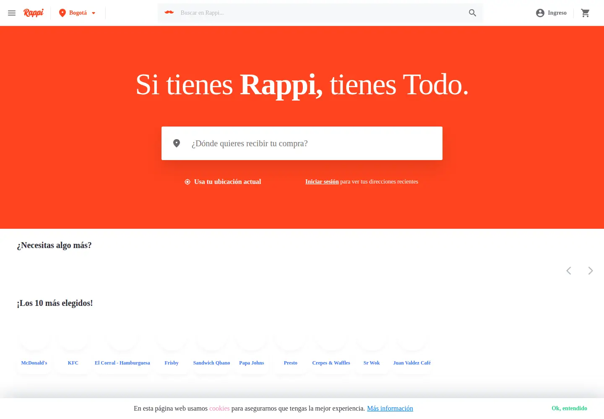Focus the Buscar en Rappi search field
Image resolution: width=604 pixels, height=419 pixels.
(321, 13)
